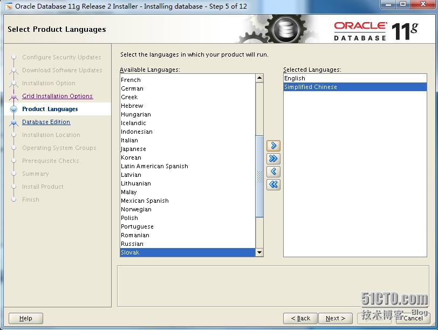The width and height of the screenshot is (438, 330).
Task: Select Indonesian in Available Languages
Action: click(x=187, y=132)
